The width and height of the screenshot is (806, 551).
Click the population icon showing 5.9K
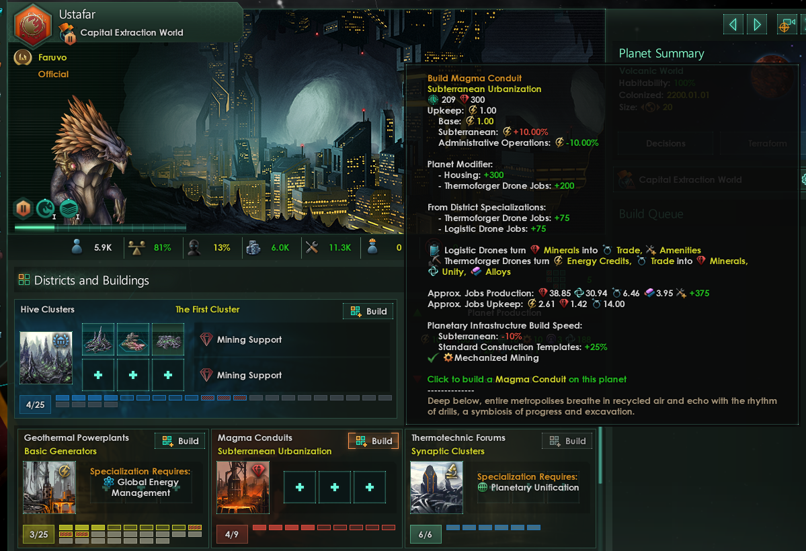click(77, 247)
